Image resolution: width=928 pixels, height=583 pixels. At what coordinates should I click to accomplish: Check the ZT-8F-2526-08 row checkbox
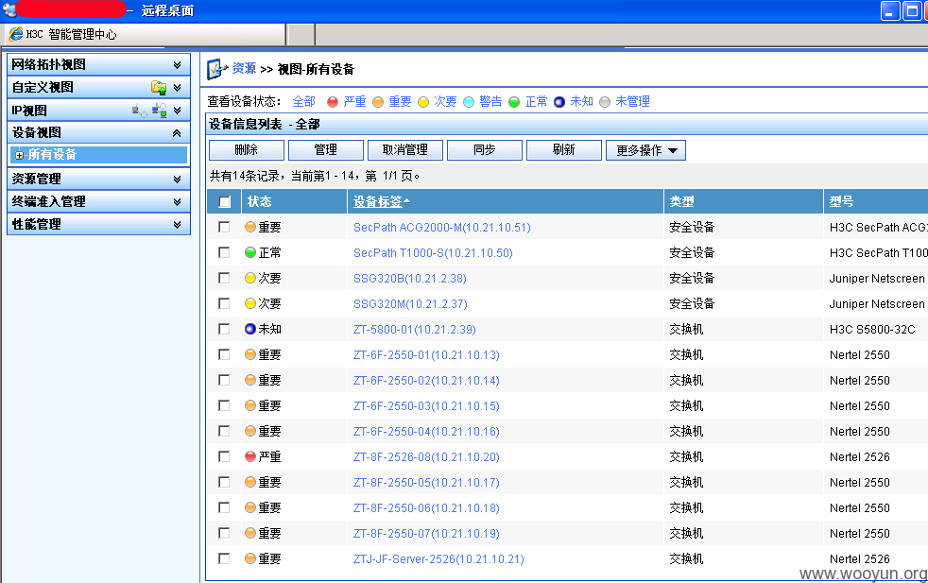224,456
